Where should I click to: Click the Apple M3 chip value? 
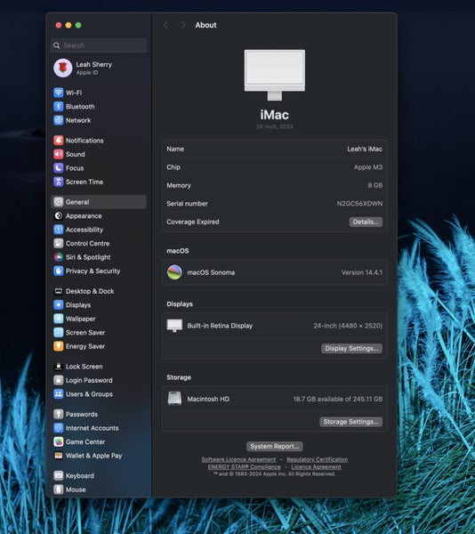tap(368, 167)
